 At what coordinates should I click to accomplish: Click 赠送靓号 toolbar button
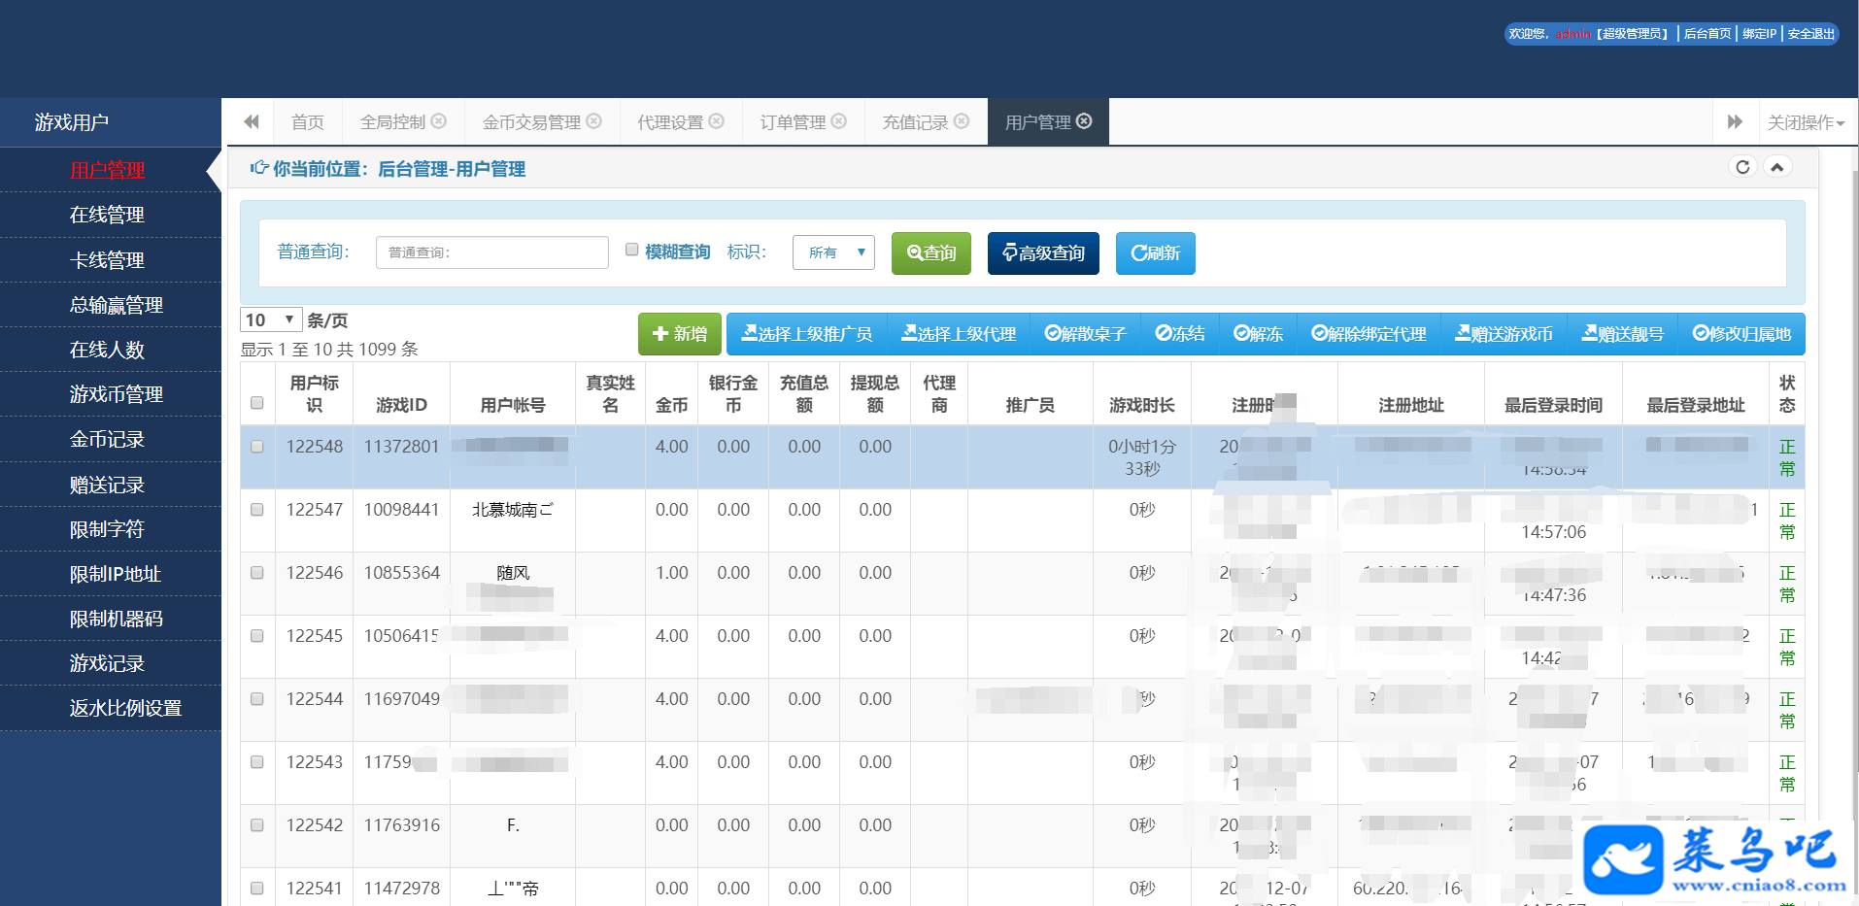(x=1623, y=334)
